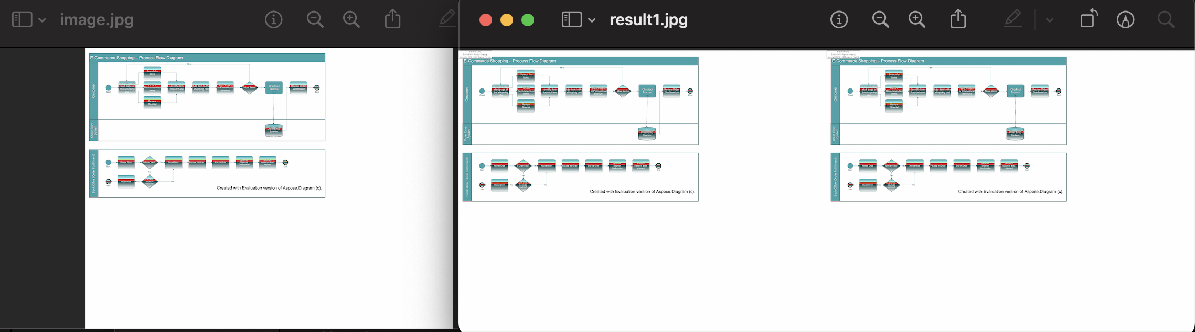Expand the highlight pen options dropdown arrow
The height and width of the screenshot is (332, 1195).
(1049, 20)
